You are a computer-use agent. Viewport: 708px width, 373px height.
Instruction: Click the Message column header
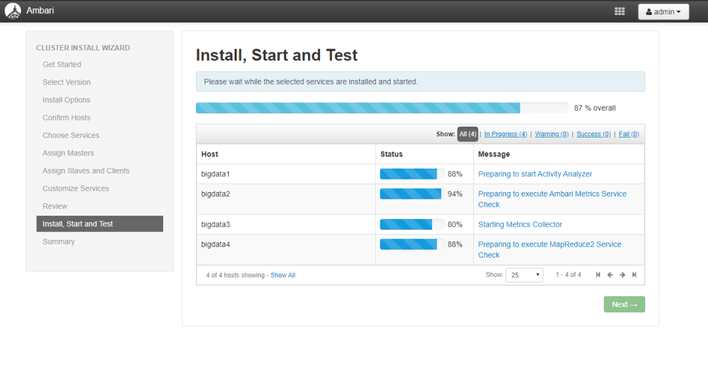point(559,154)
